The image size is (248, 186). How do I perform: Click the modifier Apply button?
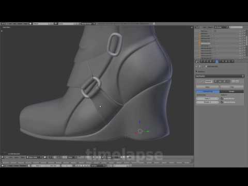(x=208, y=87)
